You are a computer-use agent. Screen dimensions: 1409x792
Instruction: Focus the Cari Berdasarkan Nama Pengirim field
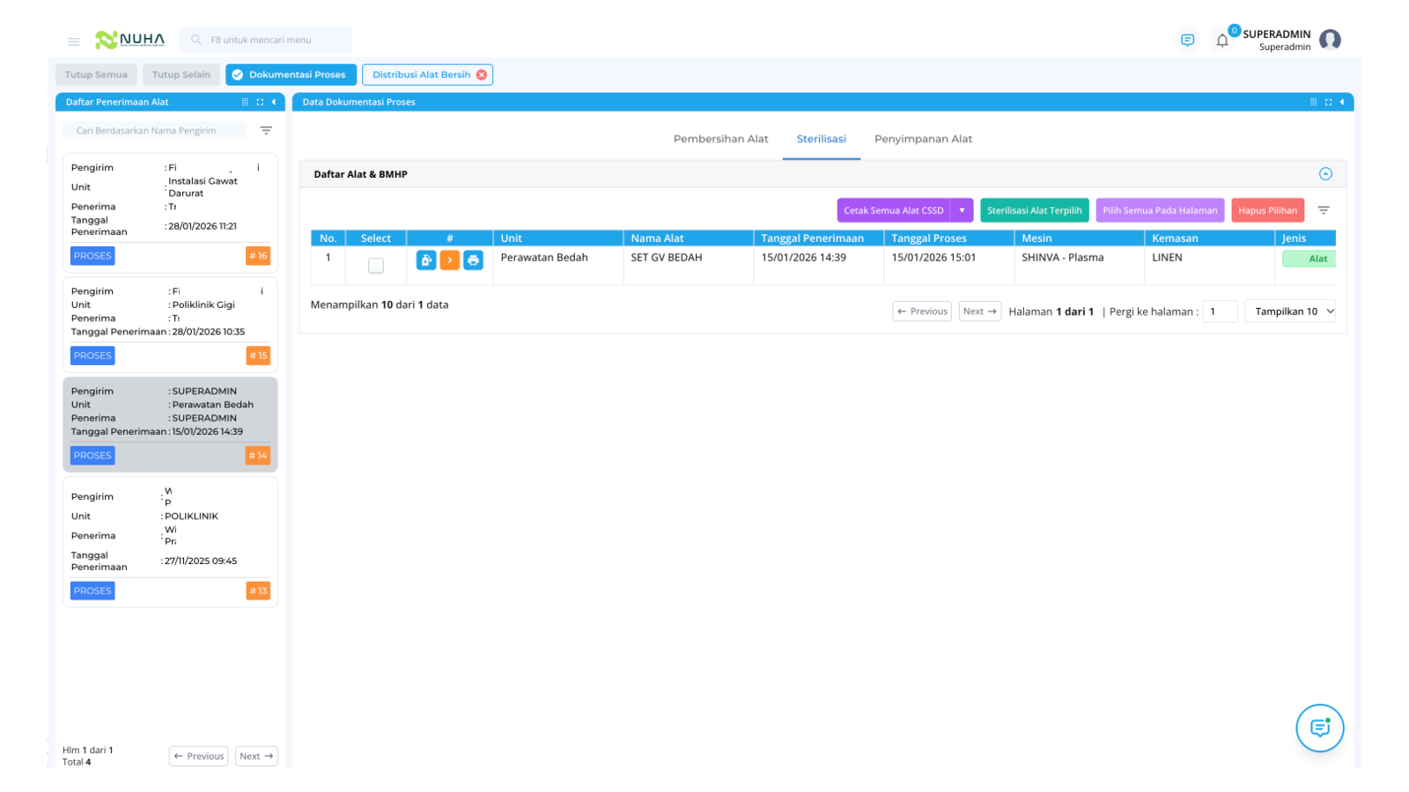(155, 130)
